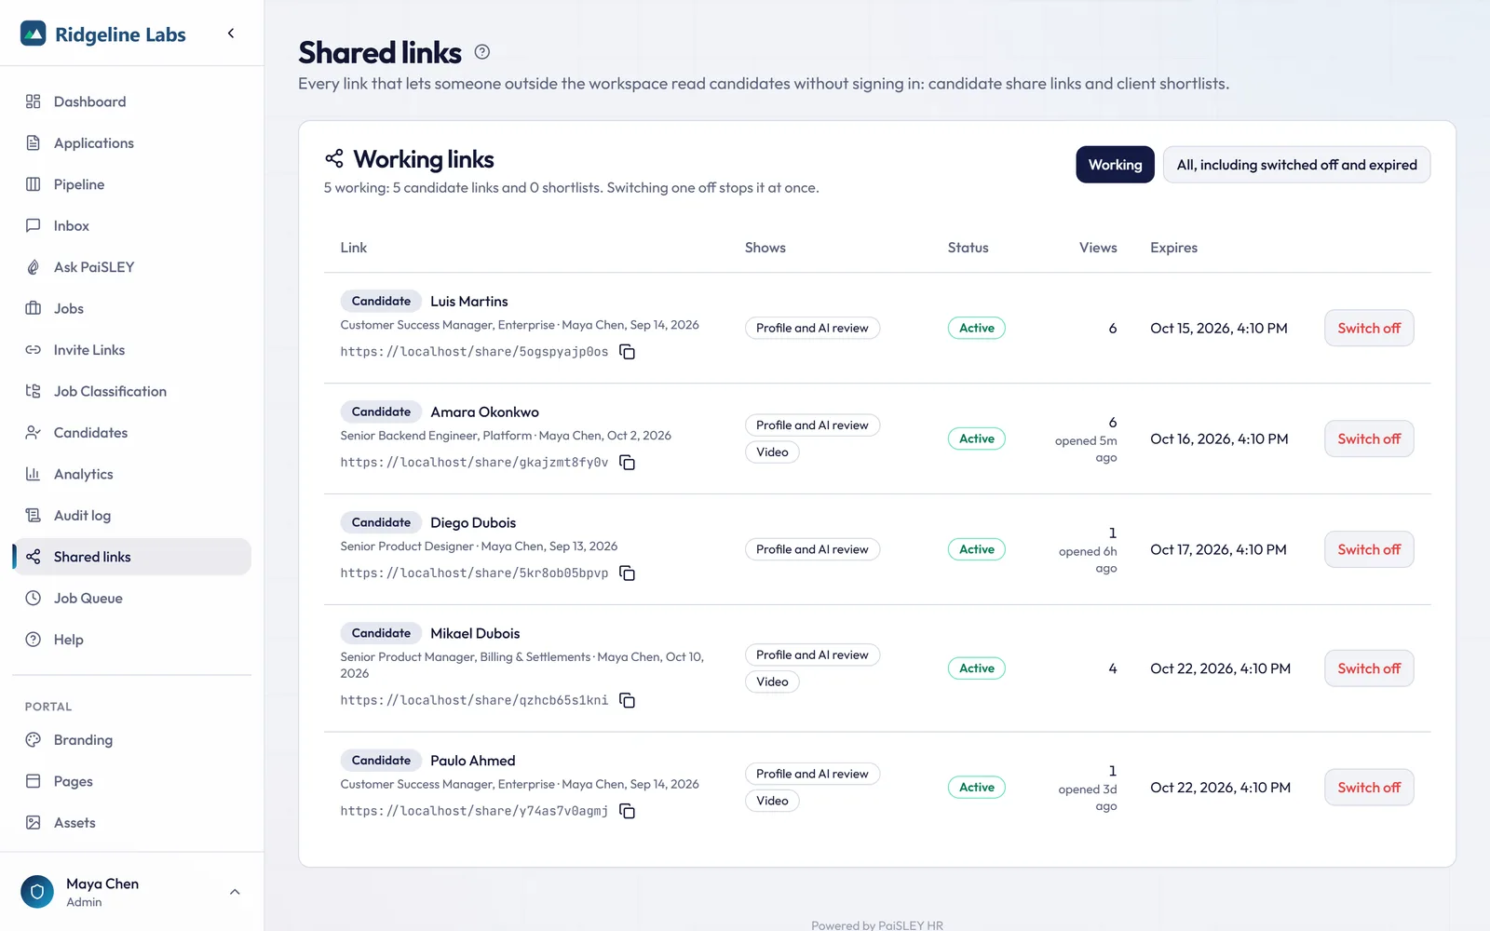Navigate to Candidates section

pyautogui.click(x=132, y=433)
